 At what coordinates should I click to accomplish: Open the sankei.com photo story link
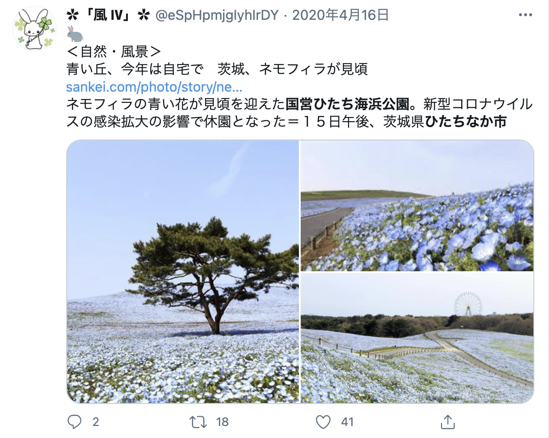154,87
